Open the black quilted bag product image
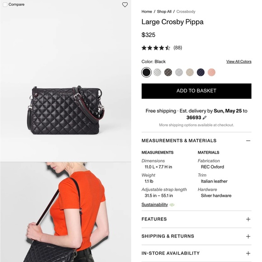Screen dimensions: 262x262 click(x=65, y=109)
